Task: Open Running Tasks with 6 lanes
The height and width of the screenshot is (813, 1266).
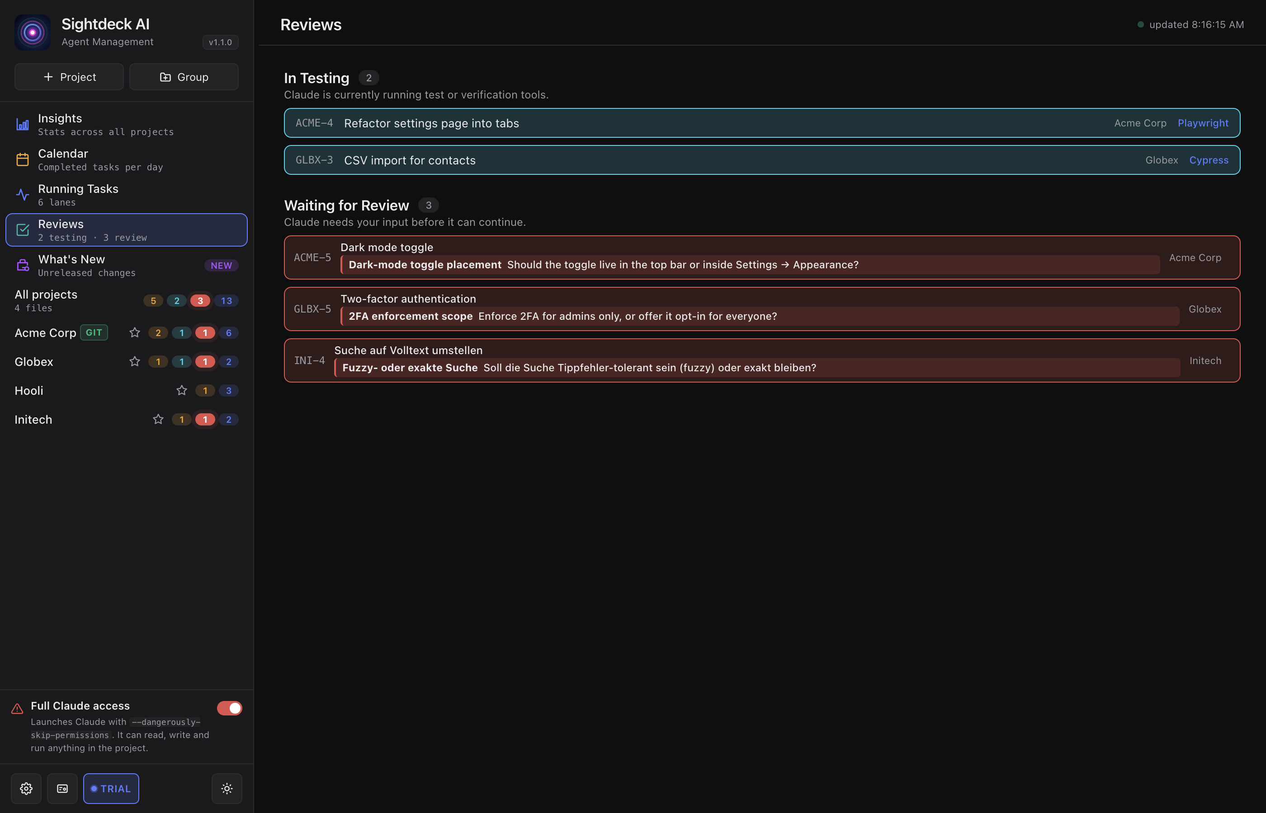Action: (126, 195)
